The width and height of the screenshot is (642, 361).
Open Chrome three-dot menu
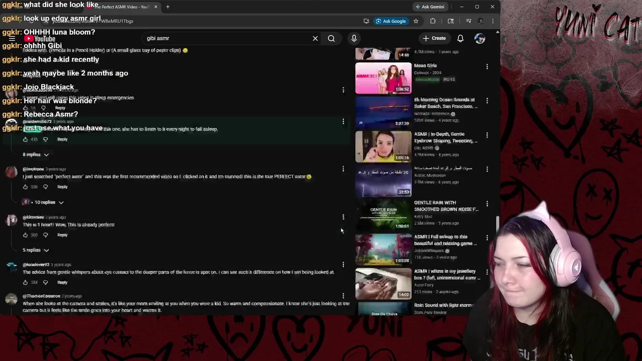click(493, 21)
